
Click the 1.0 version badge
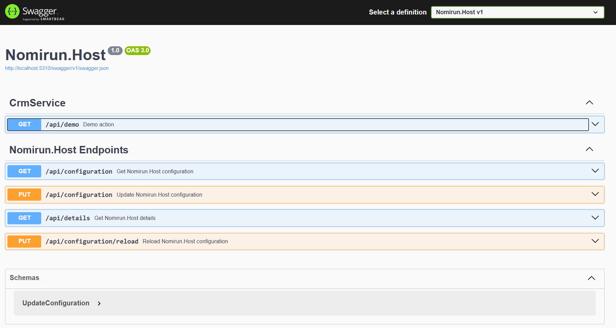(115, 50)
